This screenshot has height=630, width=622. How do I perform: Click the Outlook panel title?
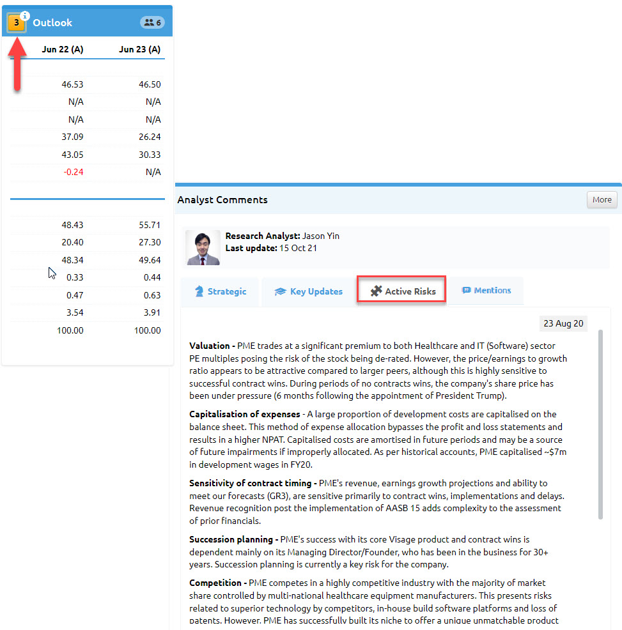pos(52,23)
